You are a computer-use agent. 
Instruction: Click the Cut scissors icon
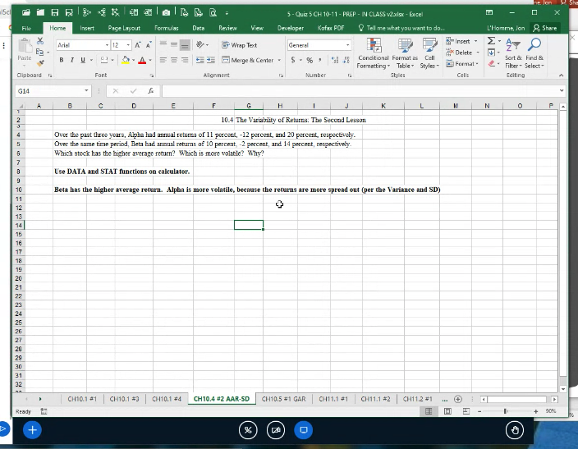pos(40,41)
